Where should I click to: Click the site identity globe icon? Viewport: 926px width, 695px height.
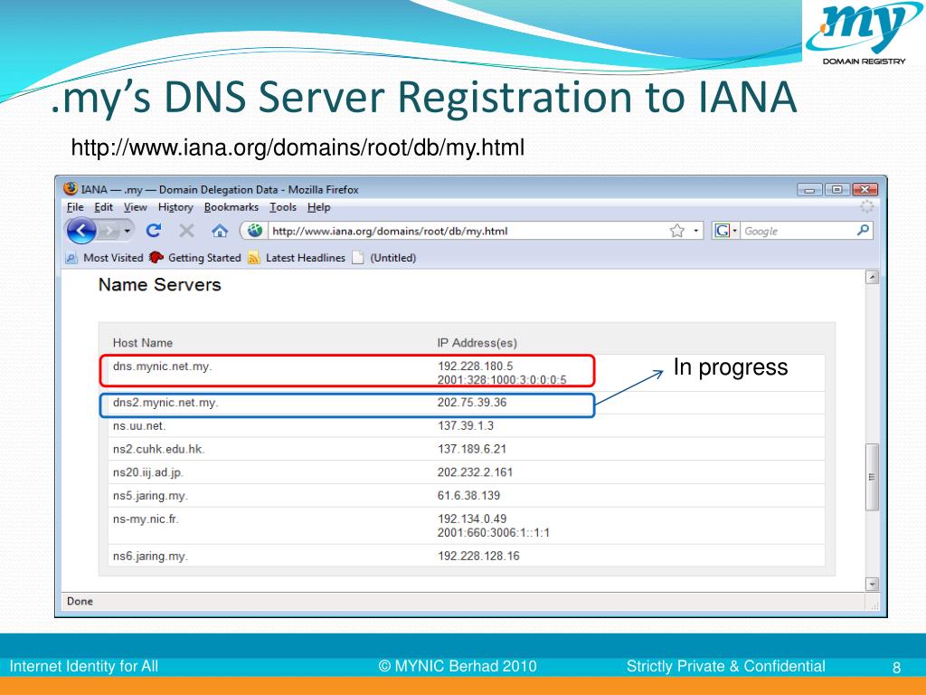tap(254, 231)
